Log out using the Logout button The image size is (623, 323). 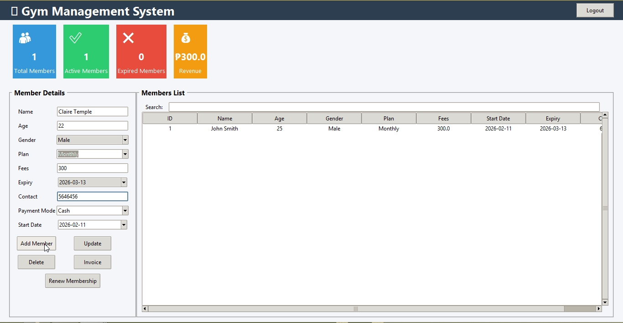pos(595,10)
